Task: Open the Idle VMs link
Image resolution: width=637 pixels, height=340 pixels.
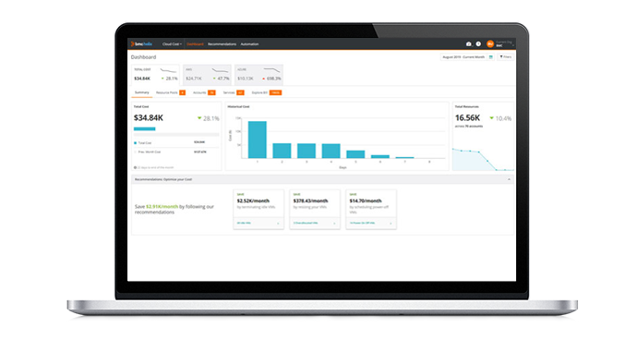Action: coord(244,224)
